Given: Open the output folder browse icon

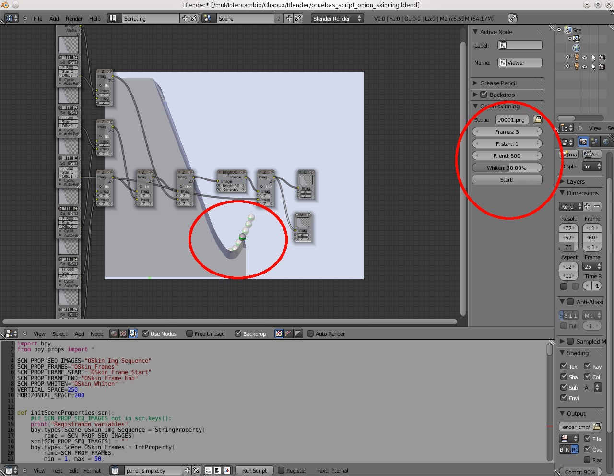Looking at the screenshot, I should click(x=597, y=427).
